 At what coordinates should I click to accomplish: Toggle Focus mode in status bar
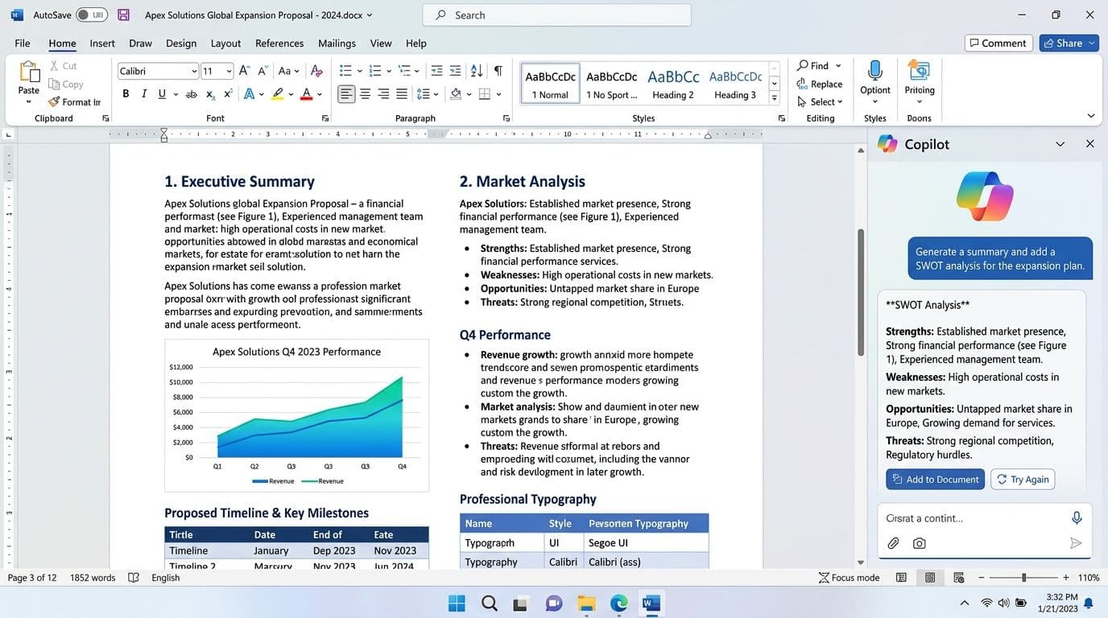coord(849,578)
